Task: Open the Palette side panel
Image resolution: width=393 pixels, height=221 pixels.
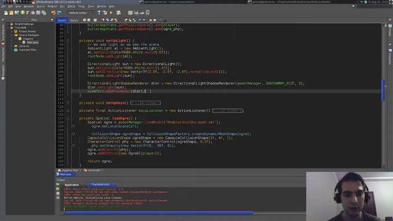Action: click(x=391, y=31)
